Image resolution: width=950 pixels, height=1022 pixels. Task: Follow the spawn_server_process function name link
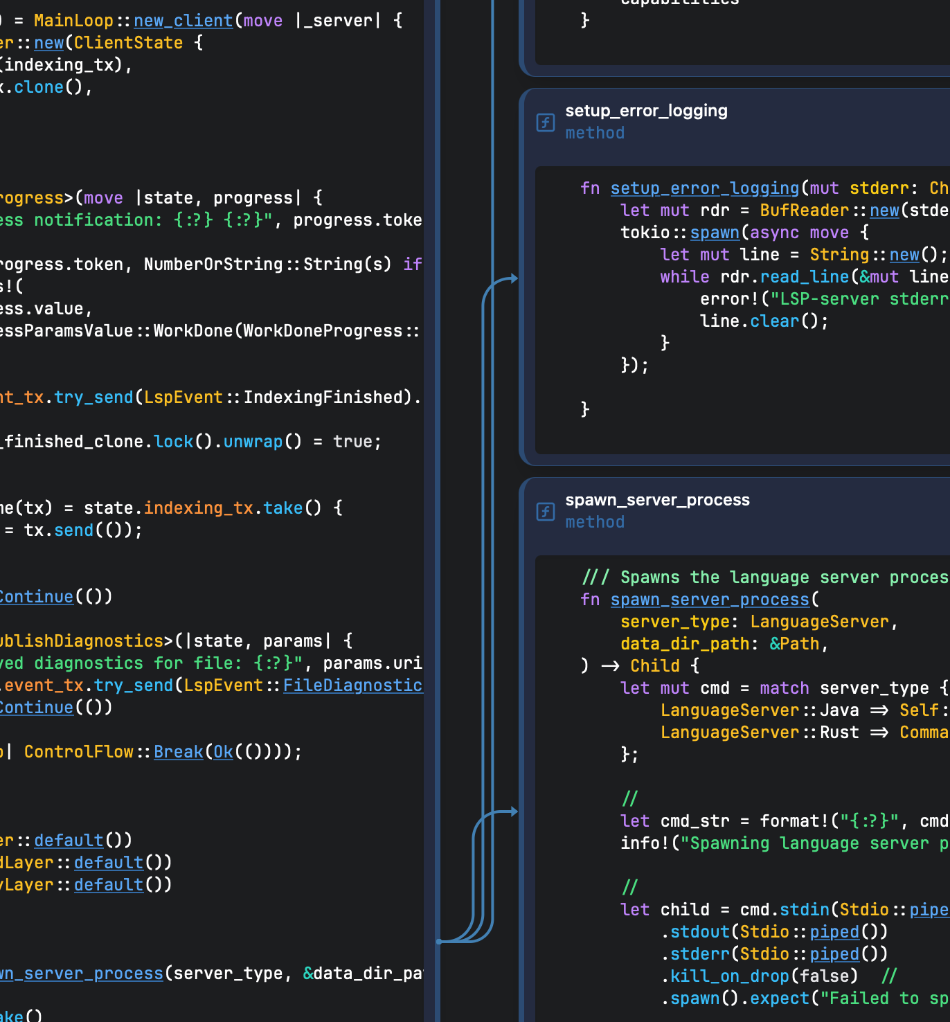tap(709, 600)
